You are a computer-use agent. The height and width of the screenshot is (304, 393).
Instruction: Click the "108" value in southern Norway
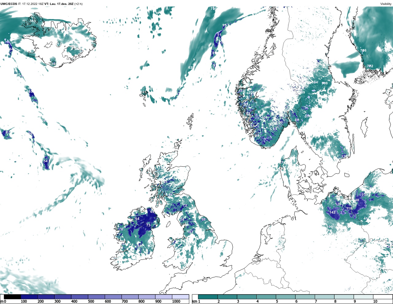click(264, 118)
